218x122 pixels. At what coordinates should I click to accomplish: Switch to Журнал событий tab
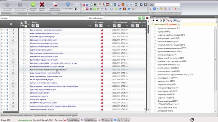[40, 115]
